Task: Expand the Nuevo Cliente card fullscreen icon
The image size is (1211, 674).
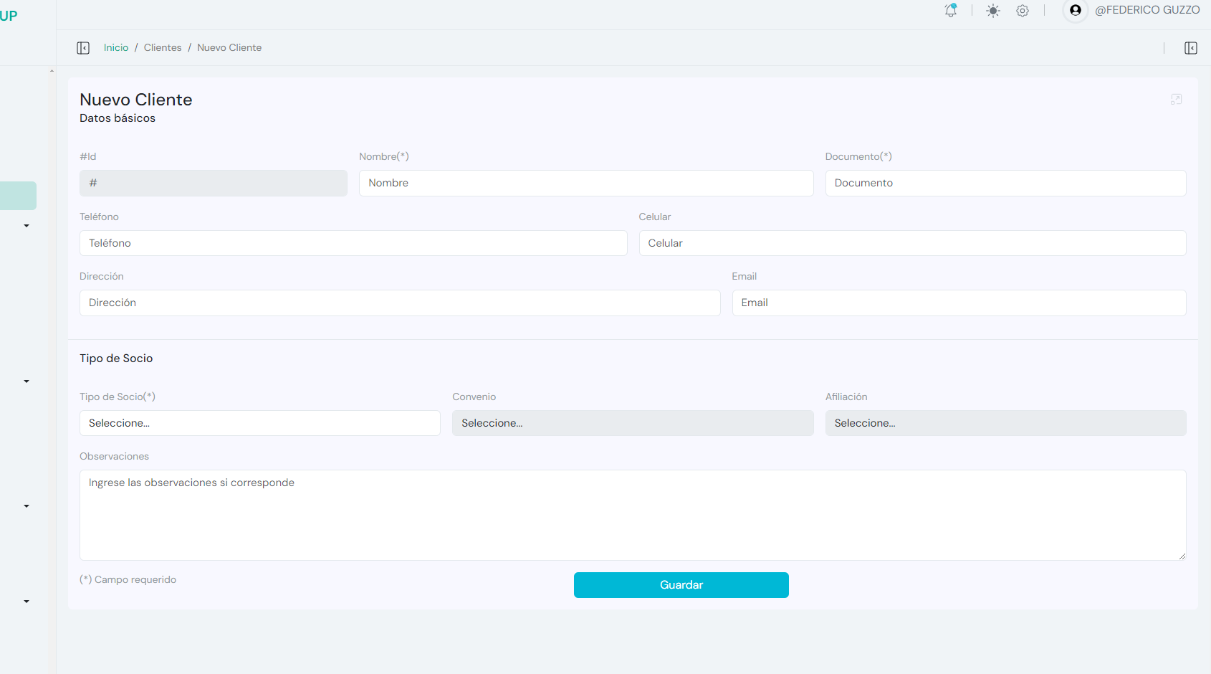Action: [1176, 99]
